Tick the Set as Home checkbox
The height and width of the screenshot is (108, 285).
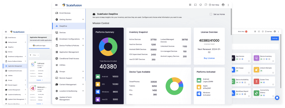(211, 14)
